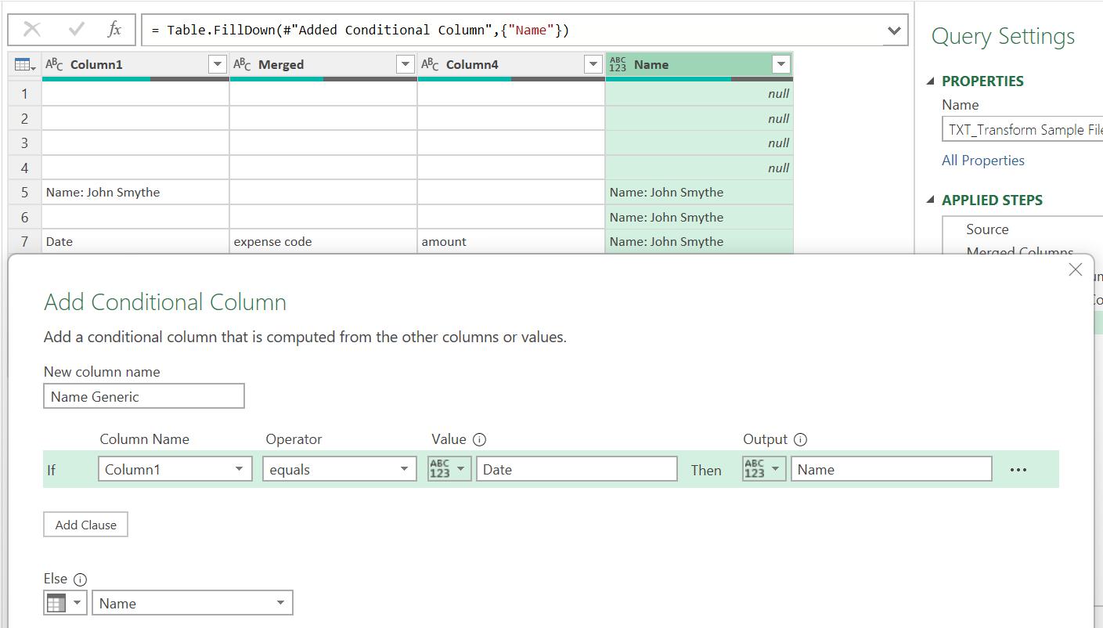This screenshot has height=628, width=1103.
Task: Click the Output field containing Name
Action: click(892, 470)
